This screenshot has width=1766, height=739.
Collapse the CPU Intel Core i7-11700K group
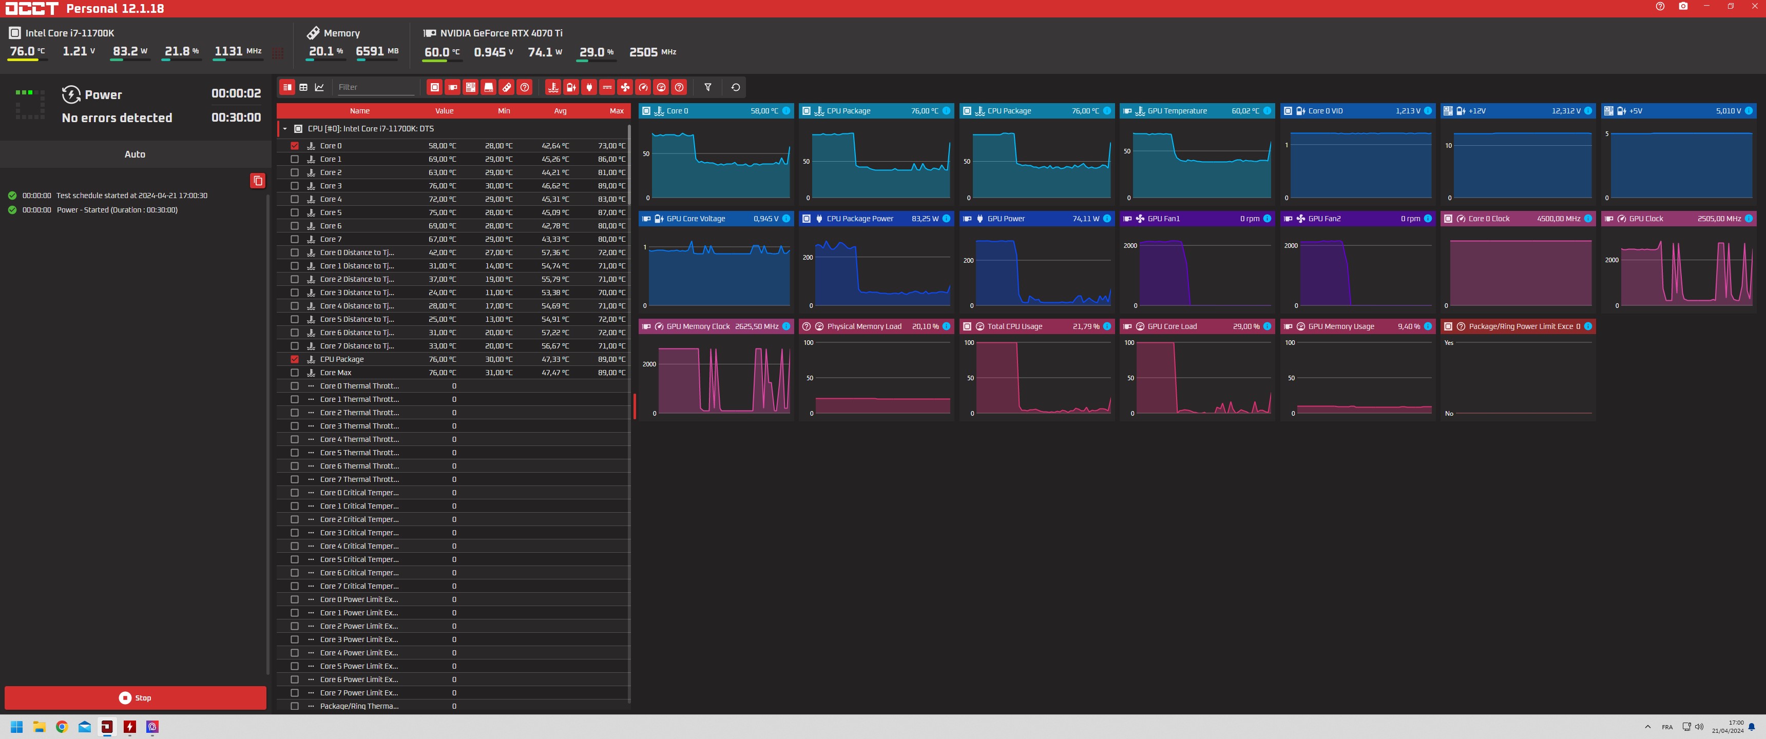coord(285,129)
